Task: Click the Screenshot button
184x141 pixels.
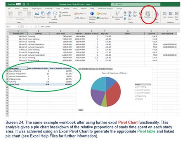Action: point(65,15)
